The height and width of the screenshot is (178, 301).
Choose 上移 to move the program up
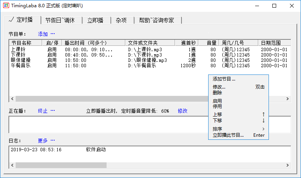[x=238, y=114]
